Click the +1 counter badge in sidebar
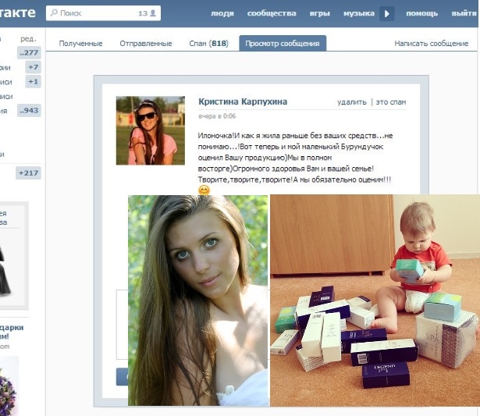Screen dimensions: 480x416 tap(32, 81)
